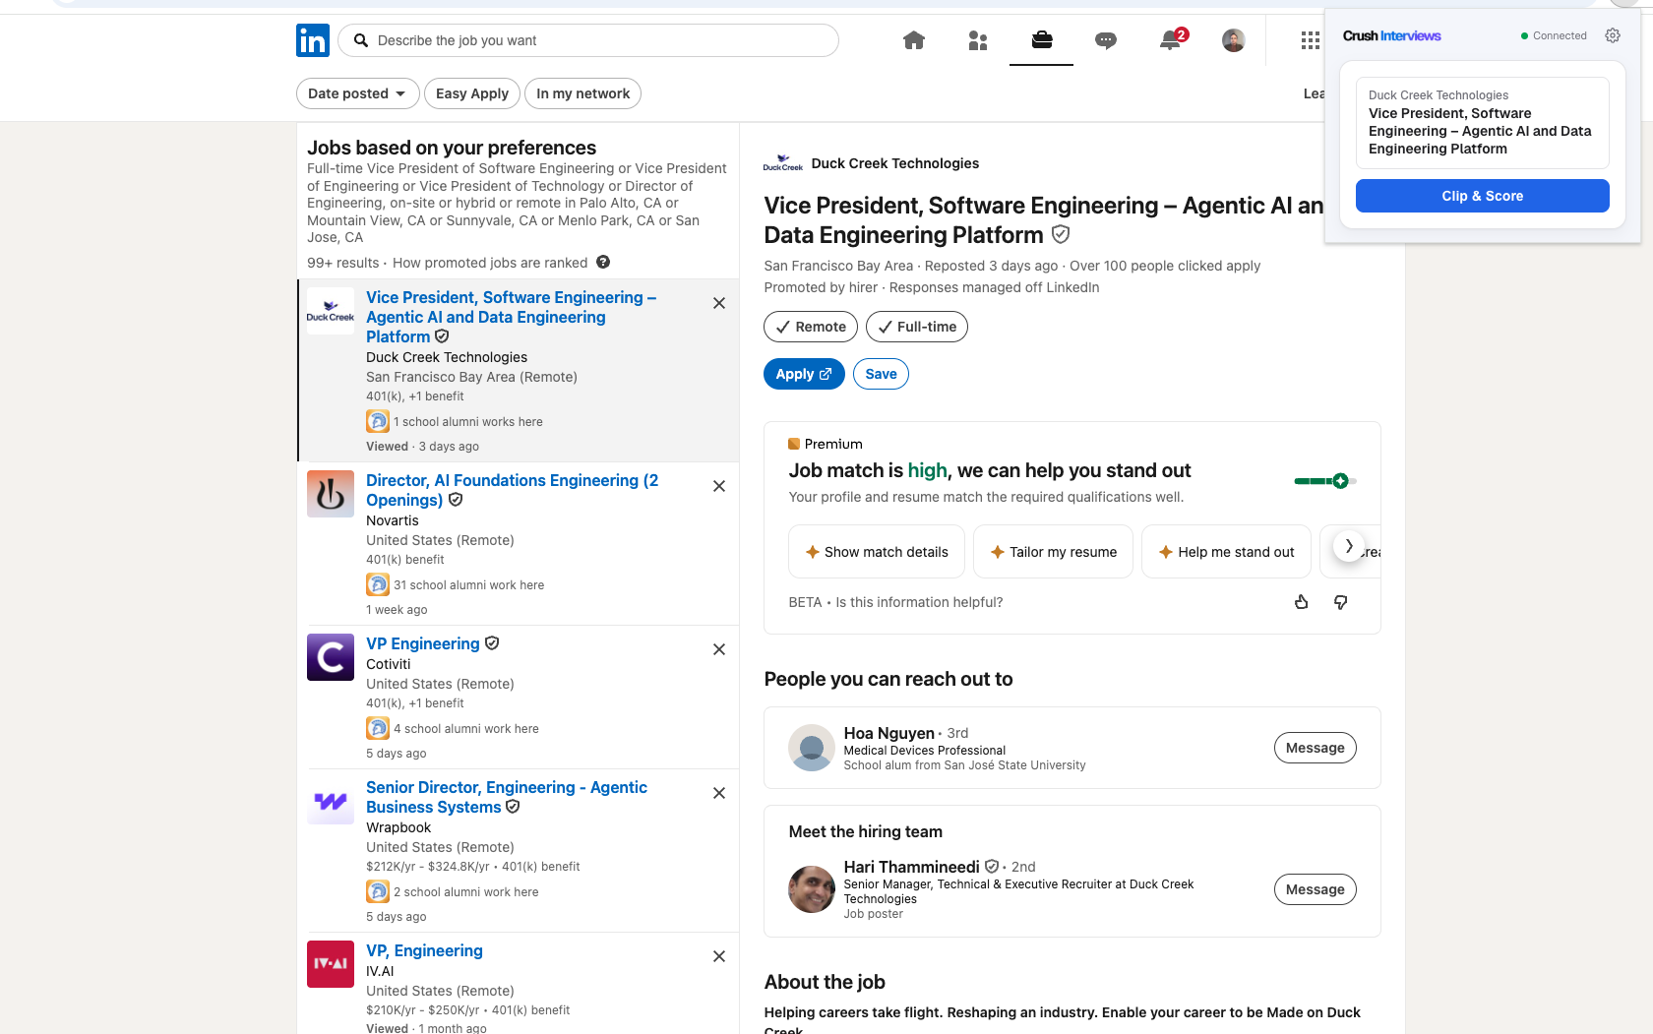Click thumbs up for helpful information
Screen dimensions: 1653x1034
click(1302, 602)
